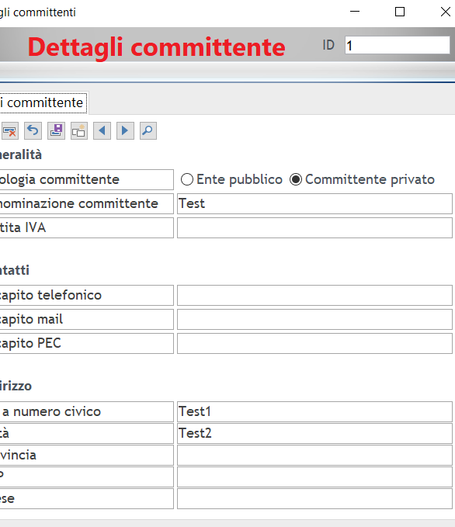
Task: Maximize the committenti window
Action: (x=400, y=12)
